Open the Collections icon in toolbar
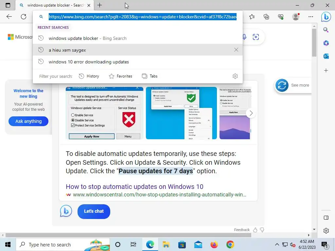Viewport: 335px width, 251px height. click(x=266, y=17)
